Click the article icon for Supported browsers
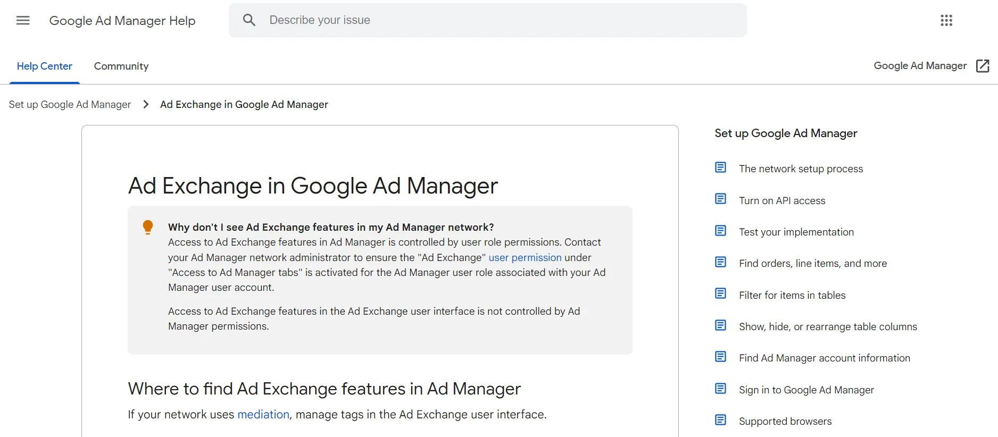 pos(720,420)
